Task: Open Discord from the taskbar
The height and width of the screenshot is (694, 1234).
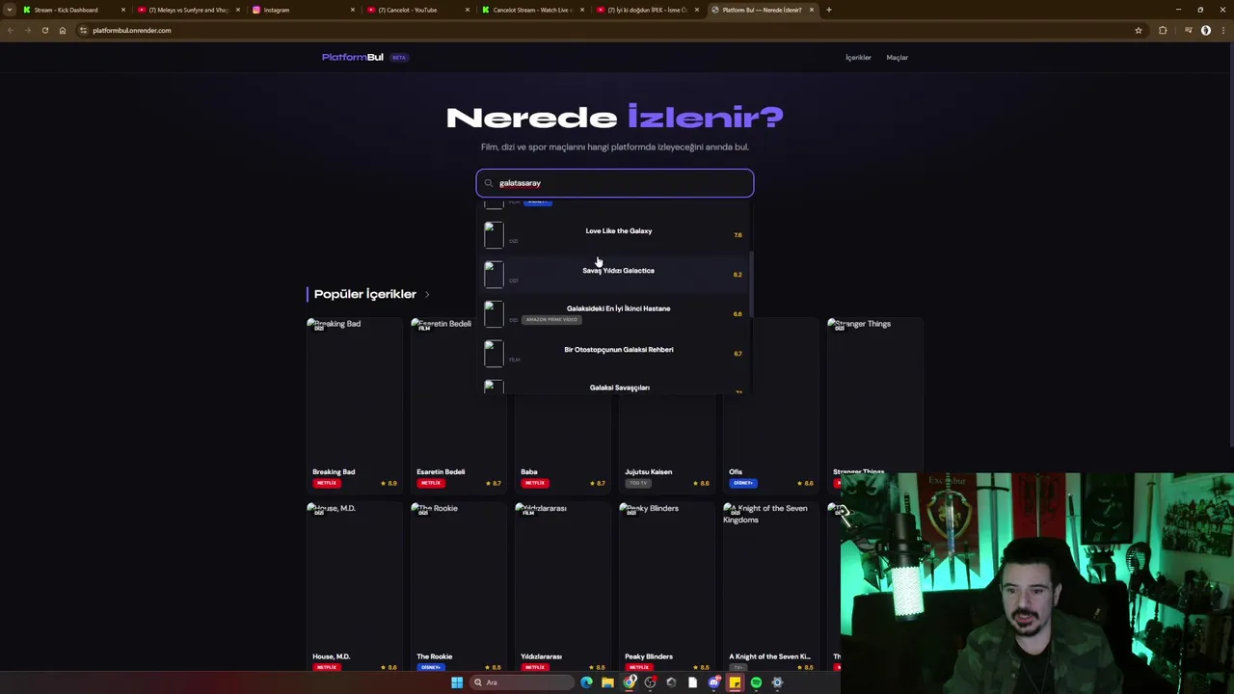Action: [713, 682]
